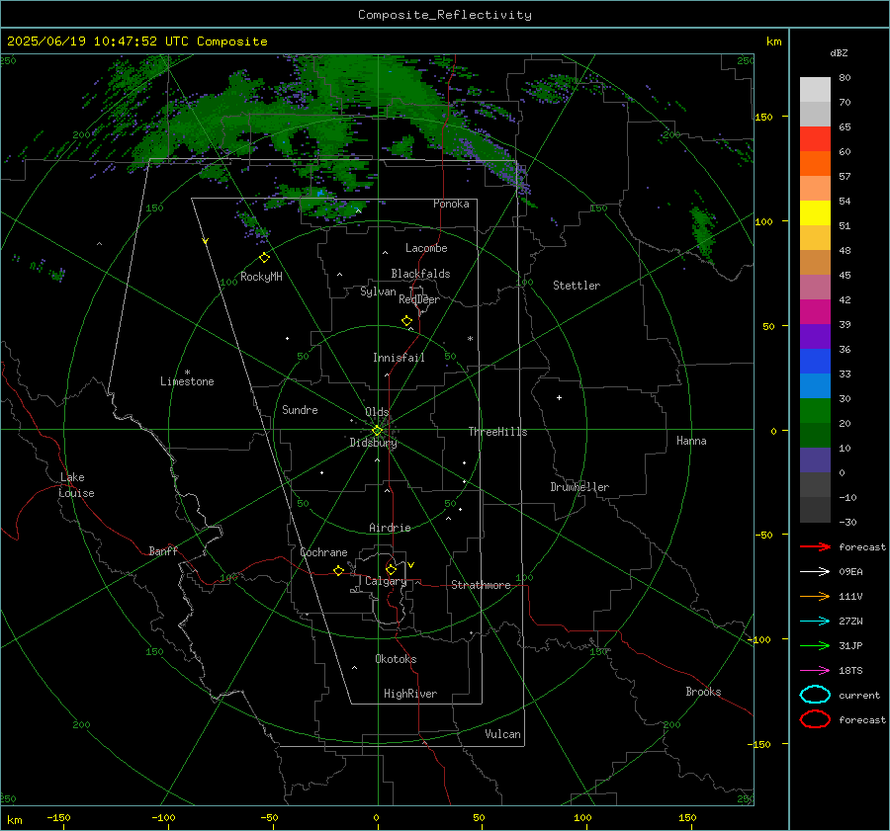Click the RockyMH label
This screenshot has width=890, height=831.
261,277
